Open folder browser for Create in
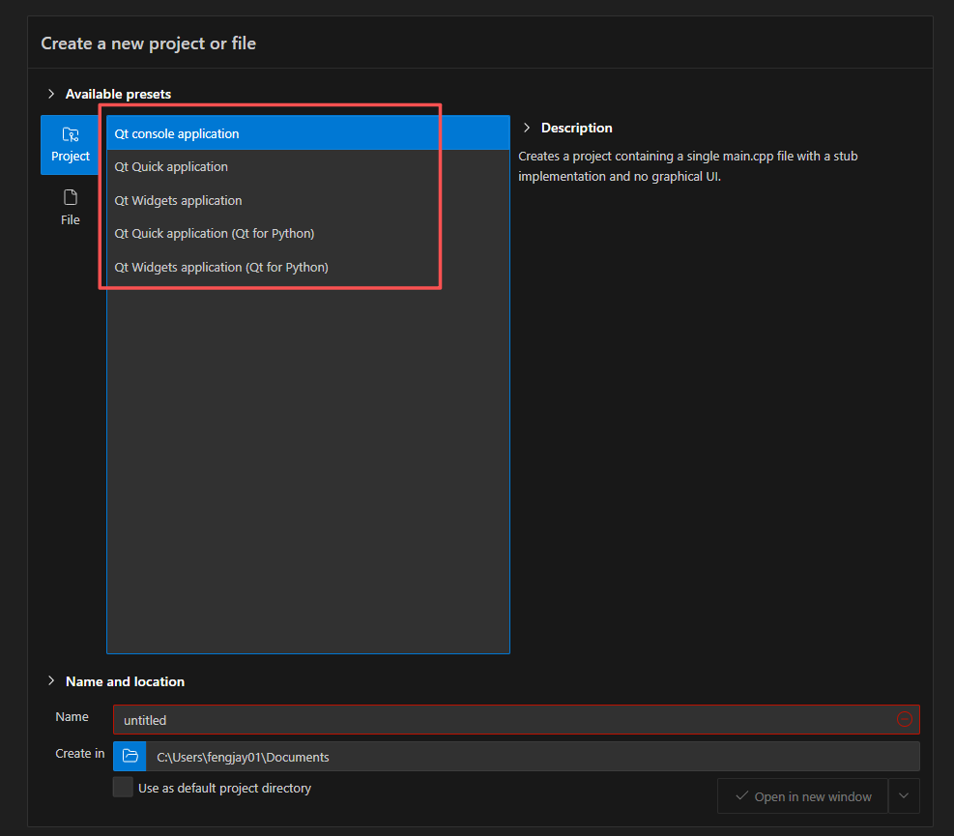Screen dimensions: 954x836 click(130, 757)
